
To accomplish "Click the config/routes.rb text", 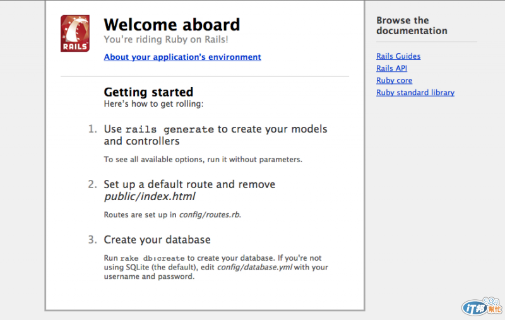I will point(210,215).
